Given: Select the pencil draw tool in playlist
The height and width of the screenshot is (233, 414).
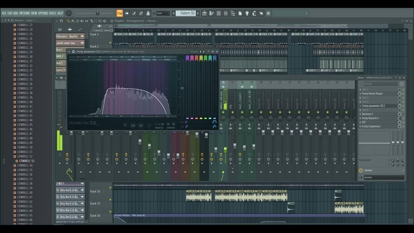Looking at the screenshot, I should point(69,21).
